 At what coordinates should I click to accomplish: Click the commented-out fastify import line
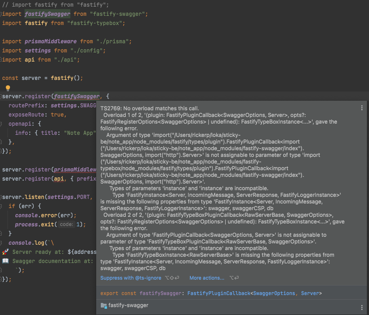[x=55, y=5]
